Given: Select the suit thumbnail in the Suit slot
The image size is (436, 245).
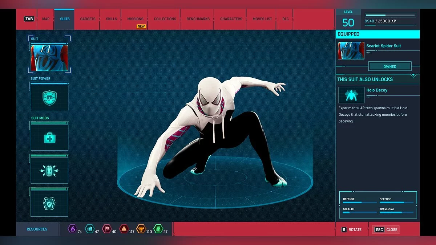Looking at the screenshot, I should [x=49, y=58].
